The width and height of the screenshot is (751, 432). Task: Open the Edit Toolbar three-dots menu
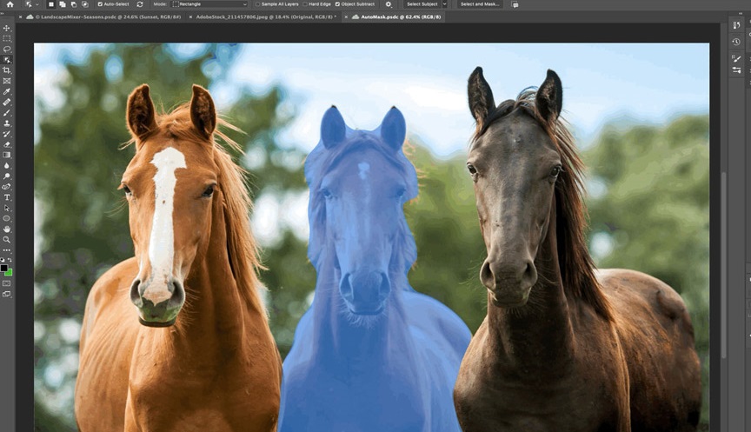click(7, 250)
